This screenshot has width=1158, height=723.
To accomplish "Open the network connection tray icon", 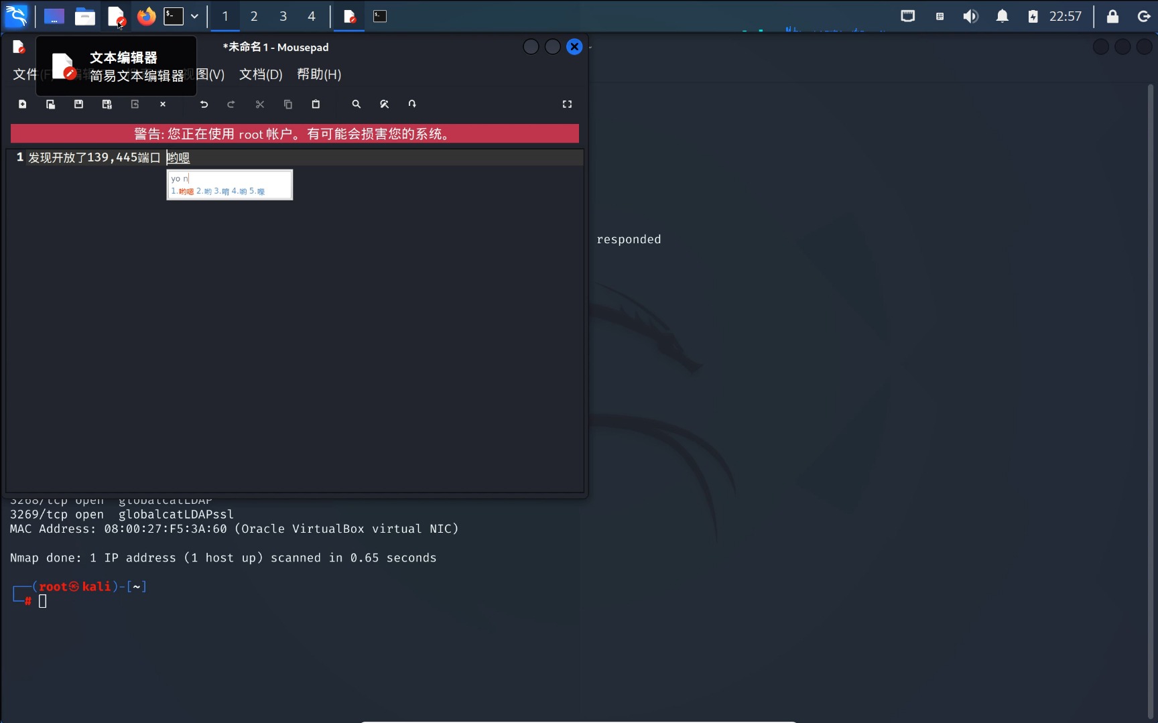I will click(908, 16).
